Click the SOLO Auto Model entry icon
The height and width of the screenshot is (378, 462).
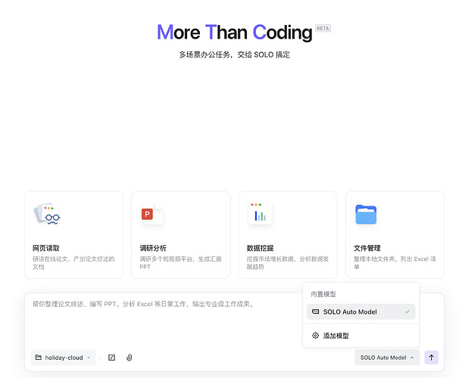coord(315,311)
